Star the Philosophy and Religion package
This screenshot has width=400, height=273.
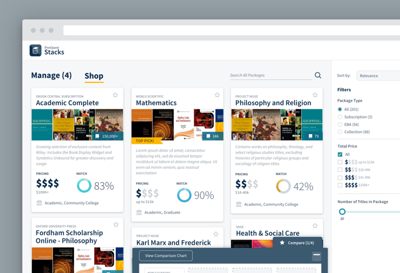[315, 95]
